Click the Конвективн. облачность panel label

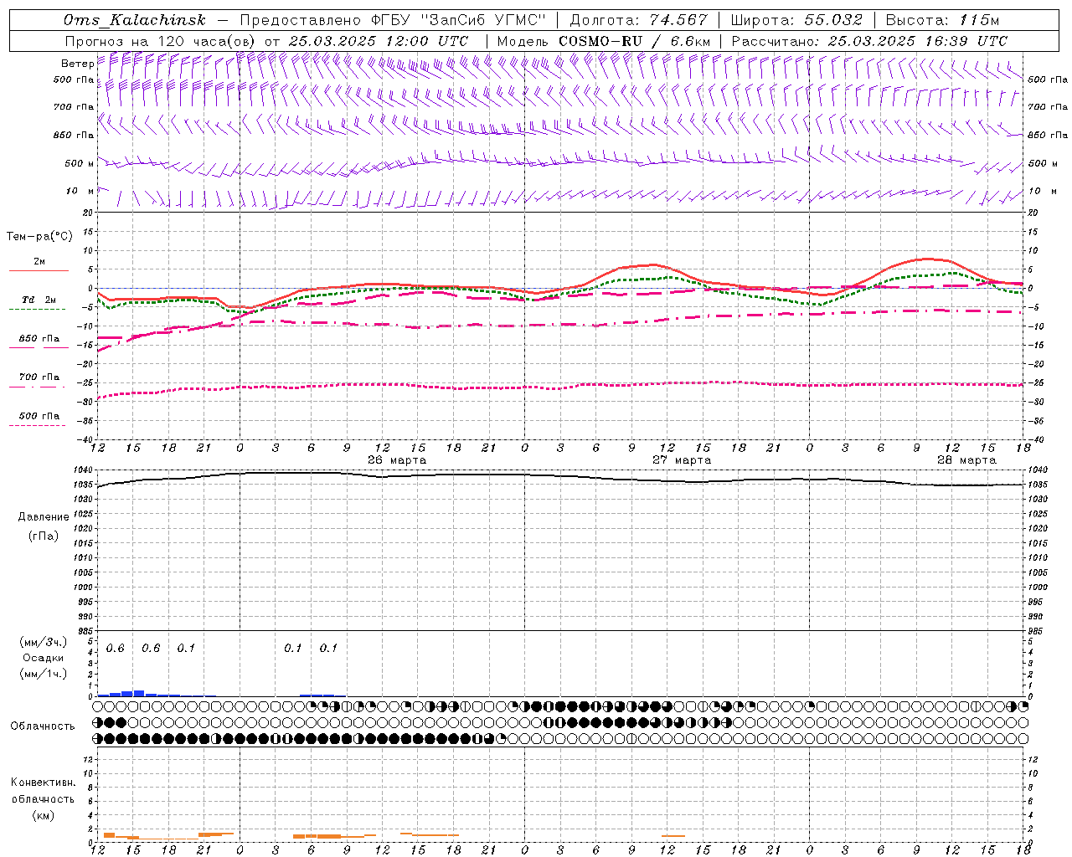(x=43, y=798)
